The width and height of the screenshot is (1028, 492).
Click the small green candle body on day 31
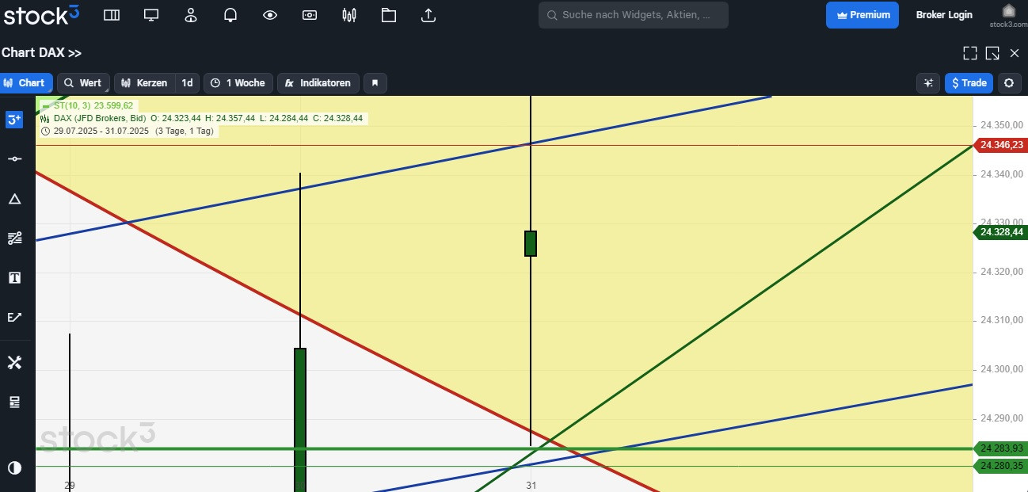(531, 243)
